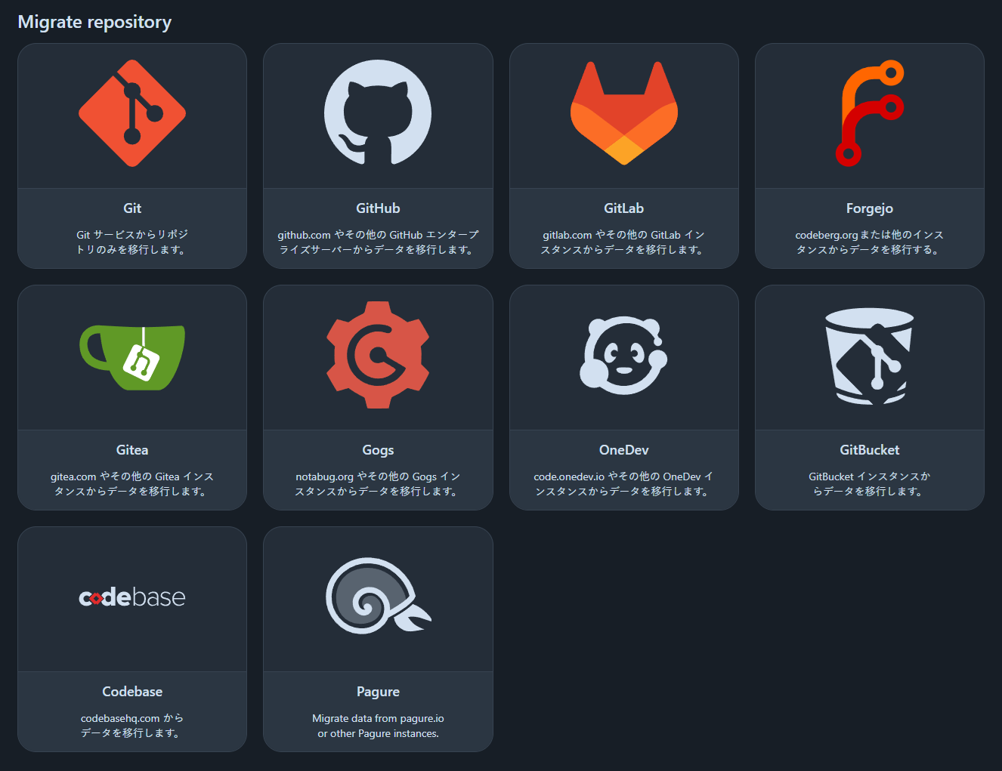Click the notabug.org description text
The height and width of the screenshot is (771, 1002).
pos(378,484)
